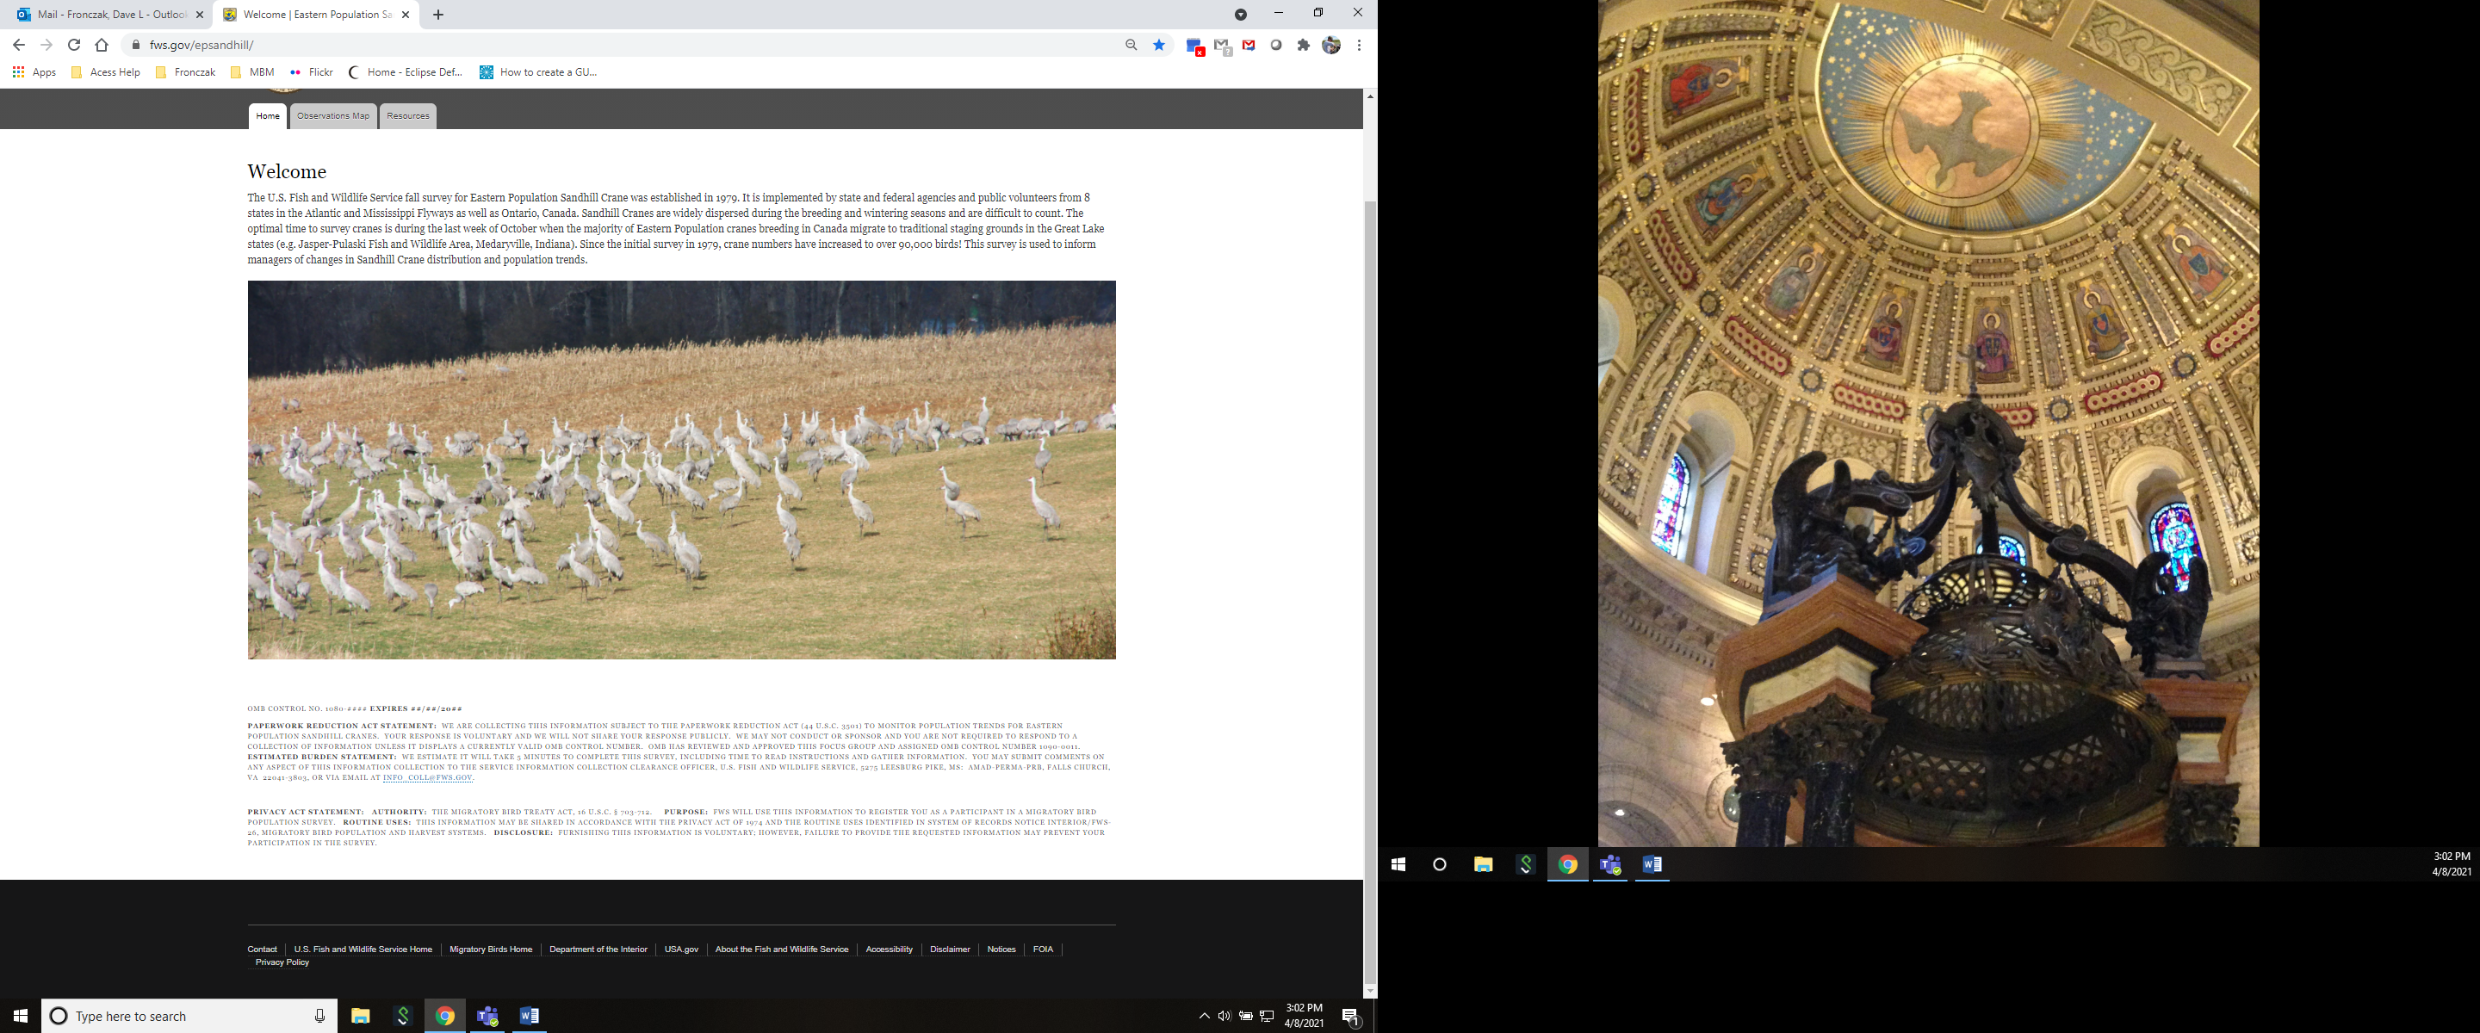The width and height of the screenshot is (2480, 1033).
Task: Click the fws.gov address bar
Action: point(578,46)
